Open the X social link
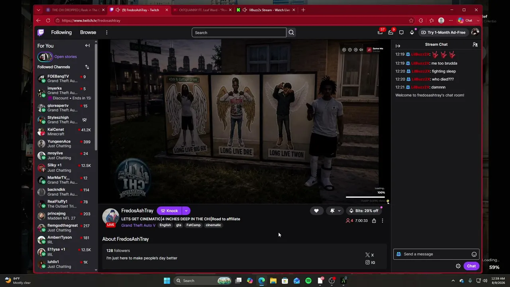The image size is (510, 287). [x=370, y=255]
